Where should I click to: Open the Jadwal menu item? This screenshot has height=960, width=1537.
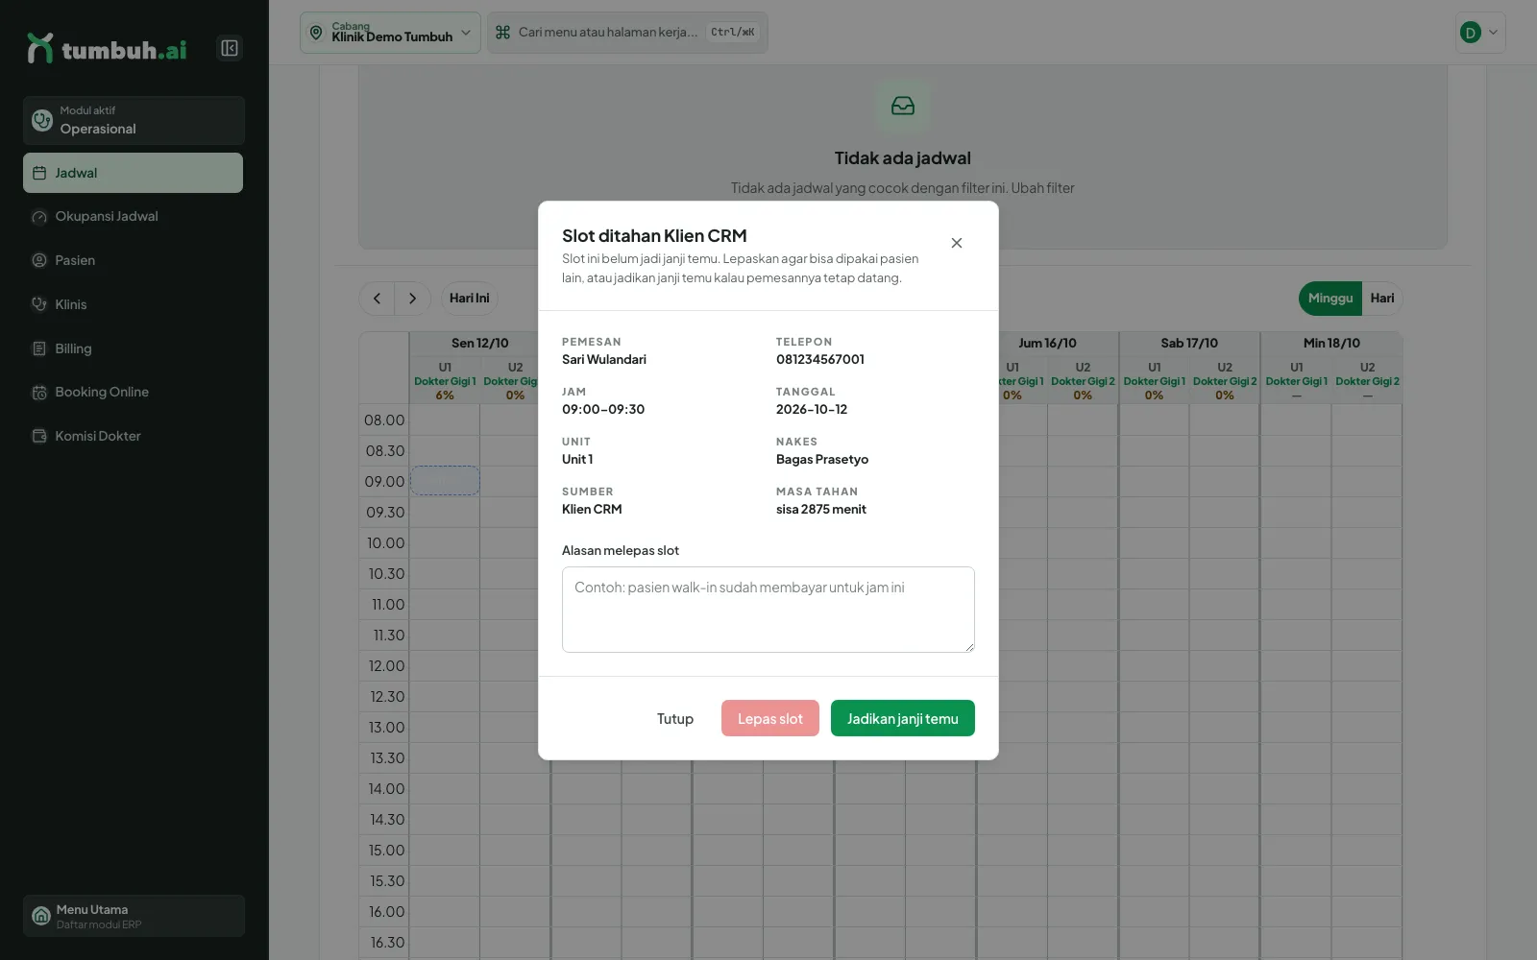[133, 173]
